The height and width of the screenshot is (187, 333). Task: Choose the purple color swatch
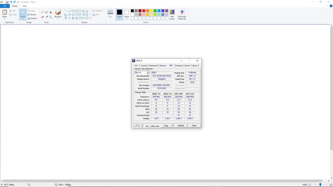point(166,11)
